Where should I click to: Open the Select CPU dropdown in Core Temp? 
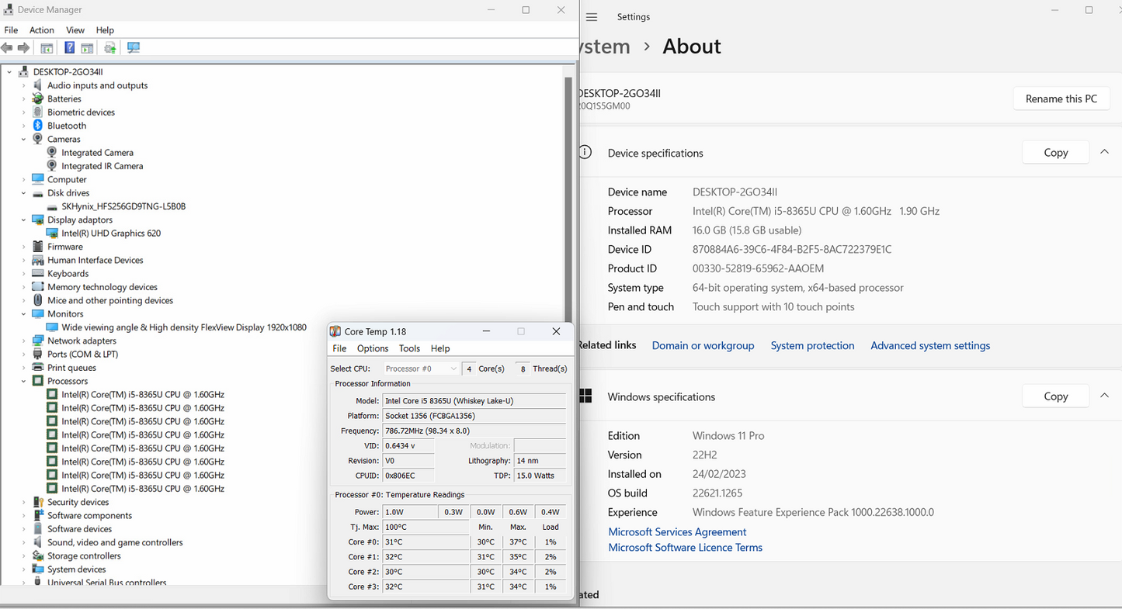pos(421,369)
